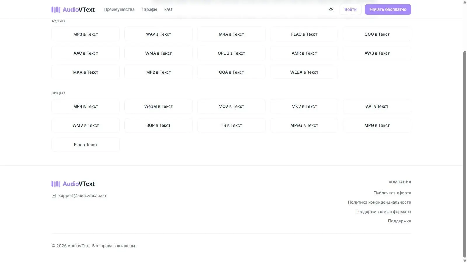
Task: Click the Начать бесплатно button
Action: [x=388, y=9]
